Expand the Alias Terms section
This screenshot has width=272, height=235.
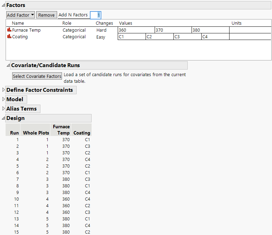(3, 108)
